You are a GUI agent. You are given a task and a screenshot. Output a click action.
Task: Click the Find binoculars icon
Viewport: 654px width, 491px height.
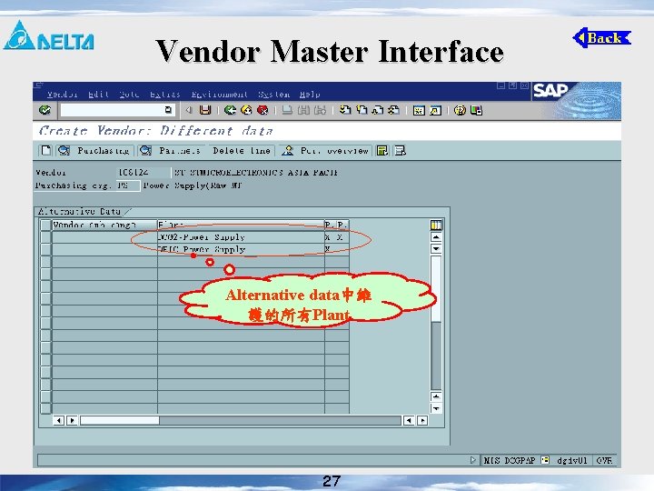303,110
